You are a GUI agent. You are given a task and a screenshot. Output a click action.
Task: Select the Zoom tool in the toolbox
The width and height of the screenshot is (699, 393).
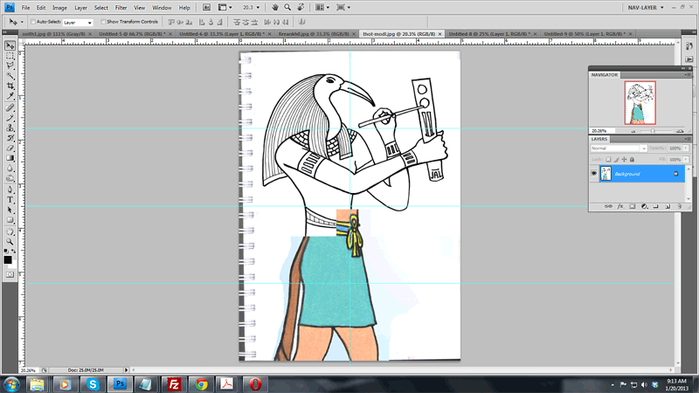point(10,240)
